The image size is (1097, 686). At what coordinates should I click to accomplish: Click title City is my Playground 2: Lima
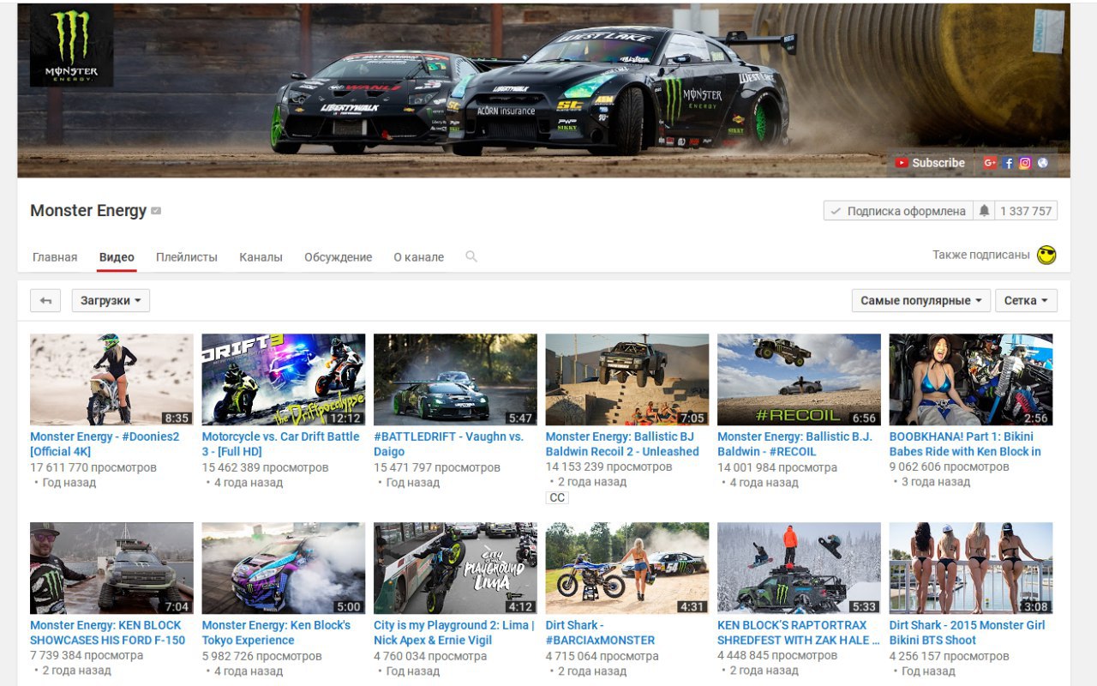[454, 633]
